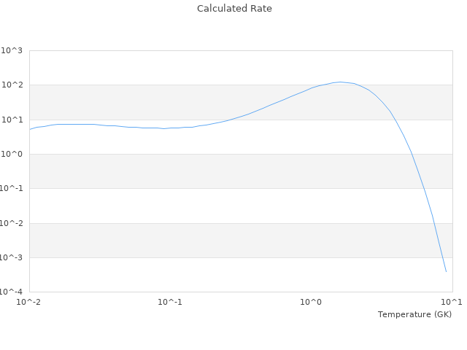The image size is (467, 350).
Task: Click the 10^1 label on the x-axis
Action: pos(452,302)
